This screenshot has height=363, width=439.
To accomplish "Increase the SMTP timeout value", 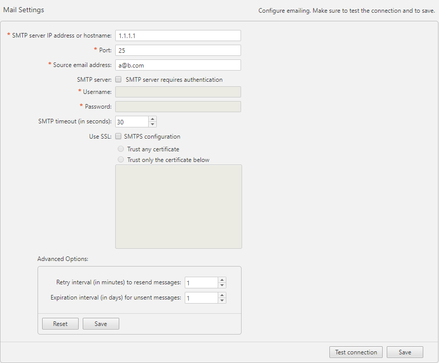I will click(x=153, y=119).
